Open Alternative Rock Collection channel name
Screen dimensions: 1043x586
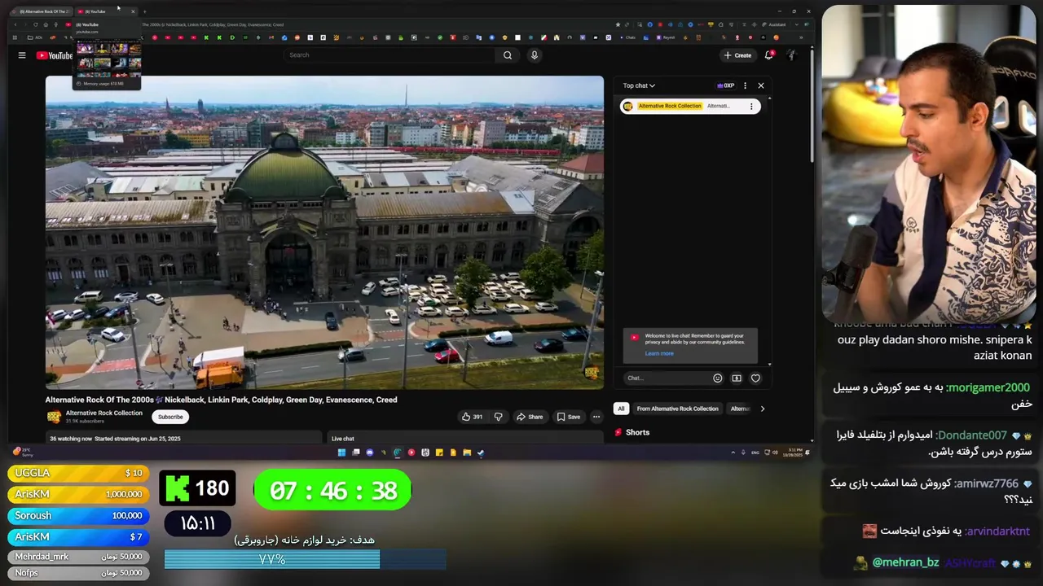click(104, 413)
